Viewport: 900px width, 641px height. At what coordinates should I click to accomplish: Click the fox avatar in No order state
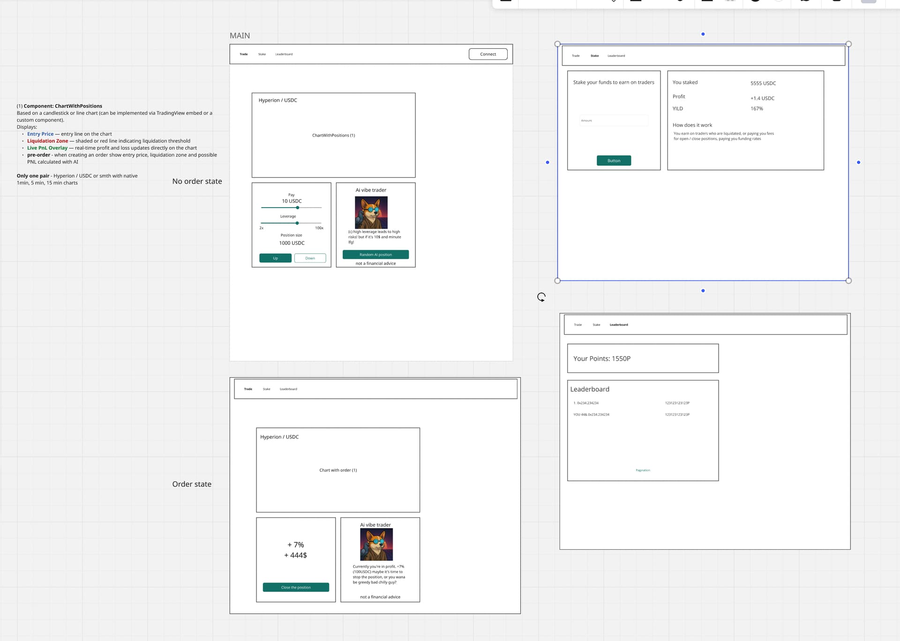tap(371, 212)
